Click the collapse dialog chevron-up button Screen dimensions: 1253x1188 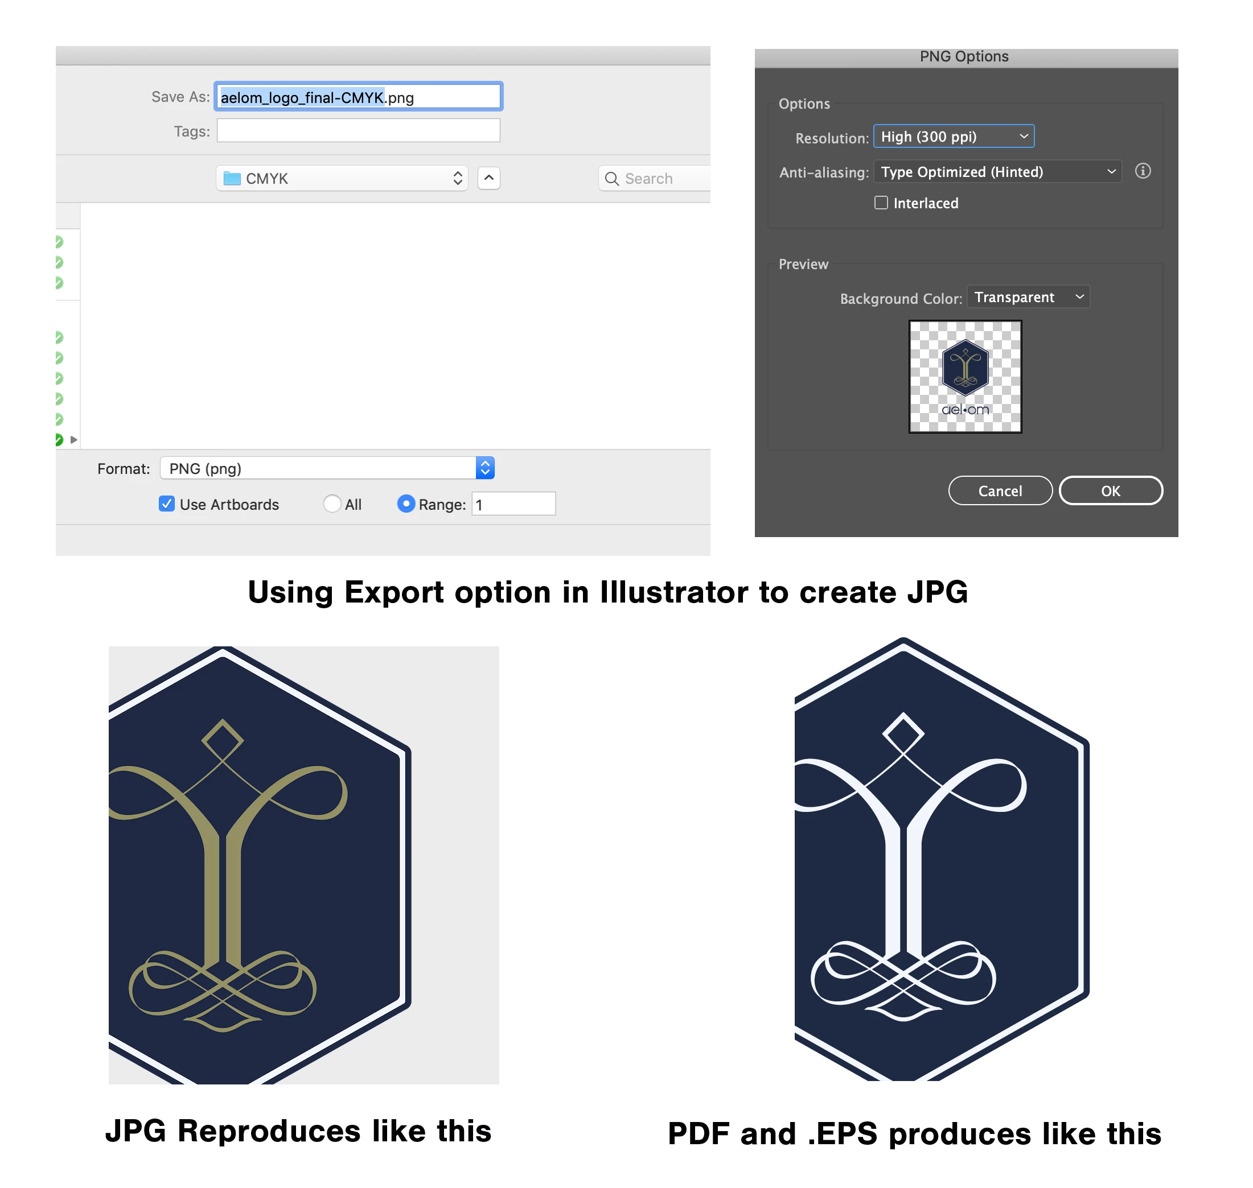pos(488,179)
